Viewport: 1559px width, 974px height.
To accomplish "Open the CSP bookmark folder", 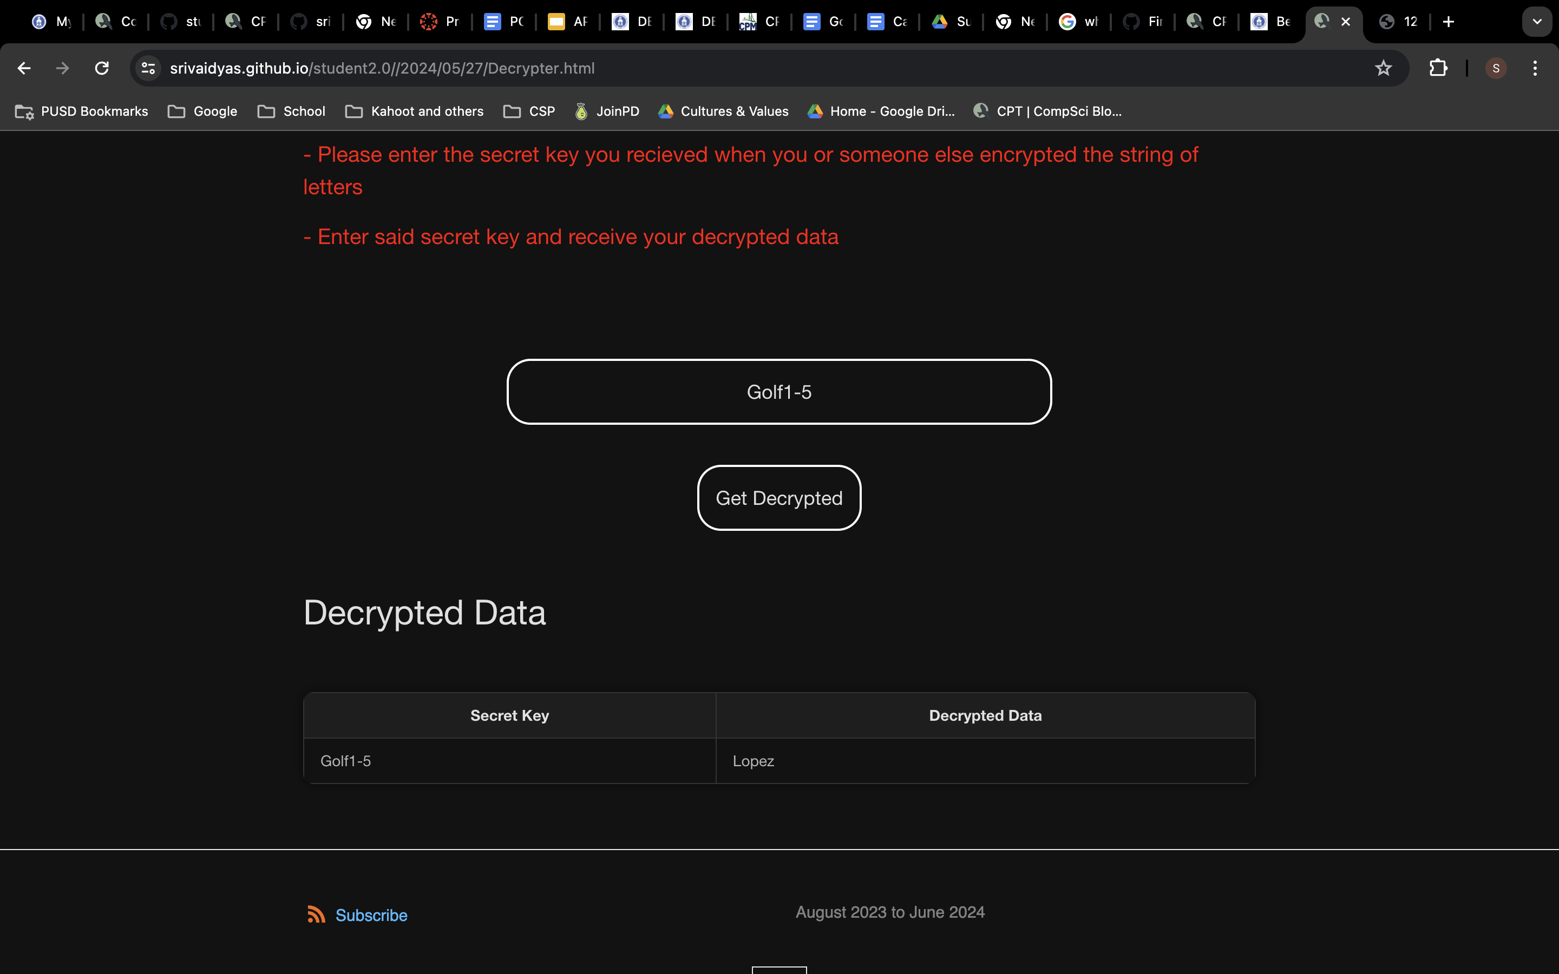I will point(529,111).
